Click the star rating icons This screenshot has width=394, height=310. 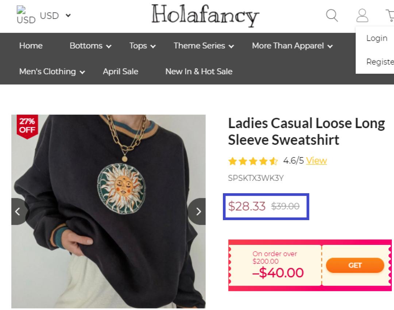point(253,161)
